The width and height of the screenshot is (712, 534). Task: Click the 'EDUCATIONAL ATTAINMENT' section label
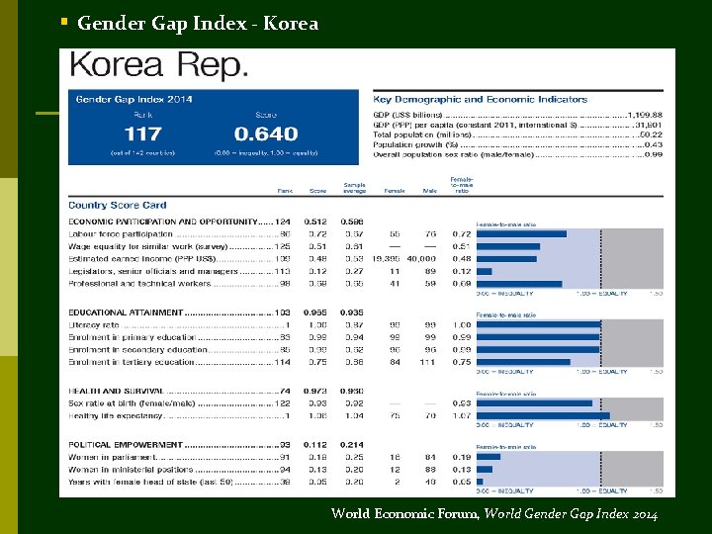pos(126,312)
